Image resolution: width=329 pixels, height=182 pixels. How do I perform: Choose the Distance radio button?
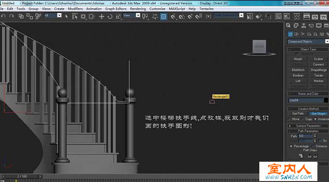(313, 146)
